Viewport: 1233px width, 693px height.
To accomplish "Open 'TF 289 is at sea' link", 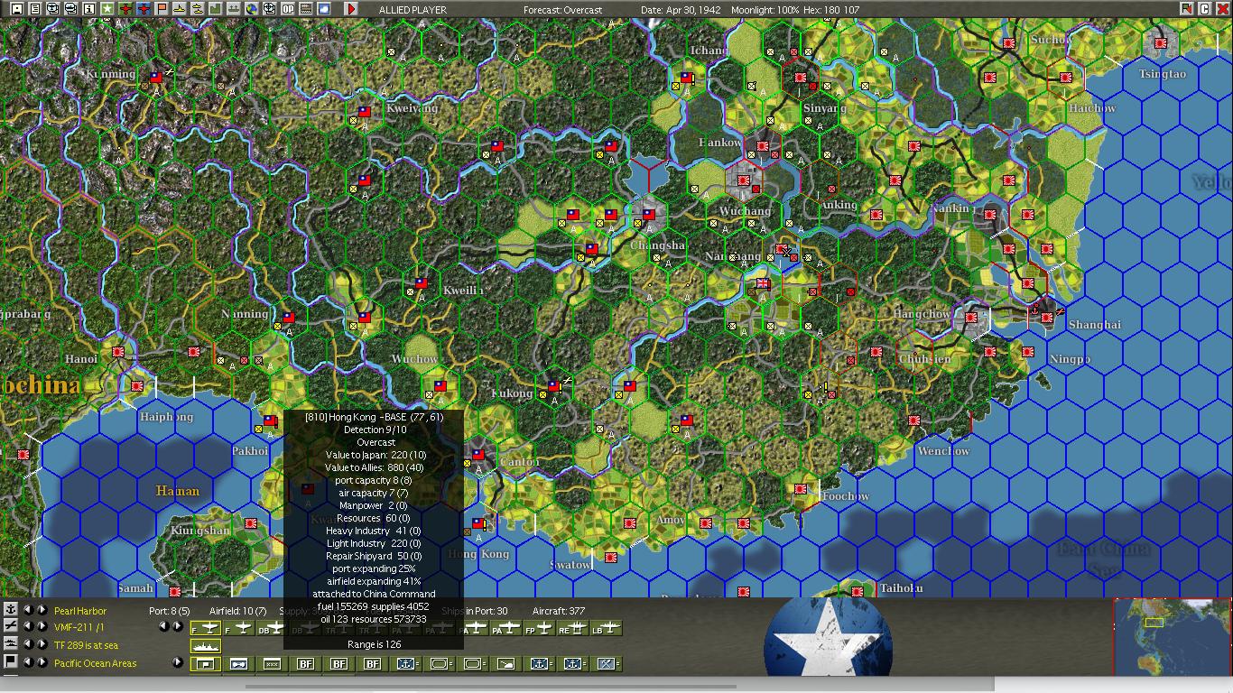I will 86,646.
